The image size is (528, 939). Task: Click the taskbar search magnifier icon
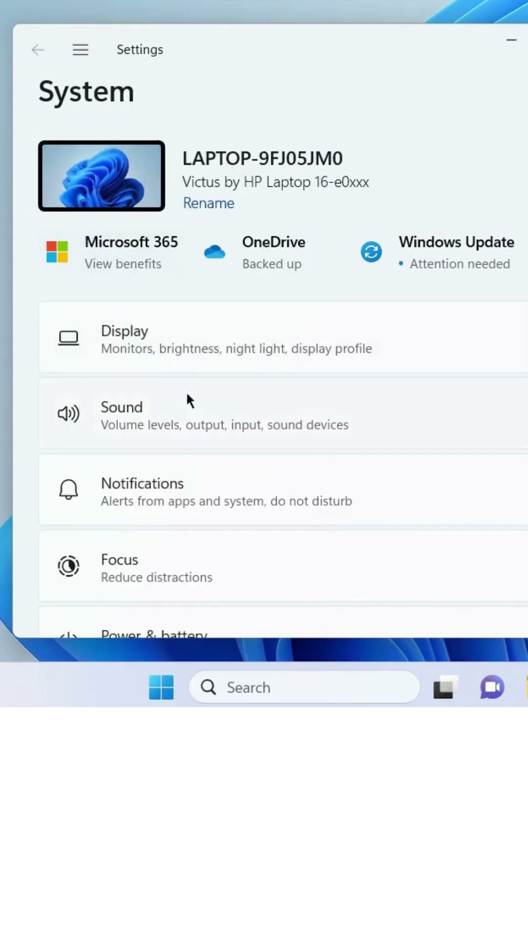tap(208, 687)
